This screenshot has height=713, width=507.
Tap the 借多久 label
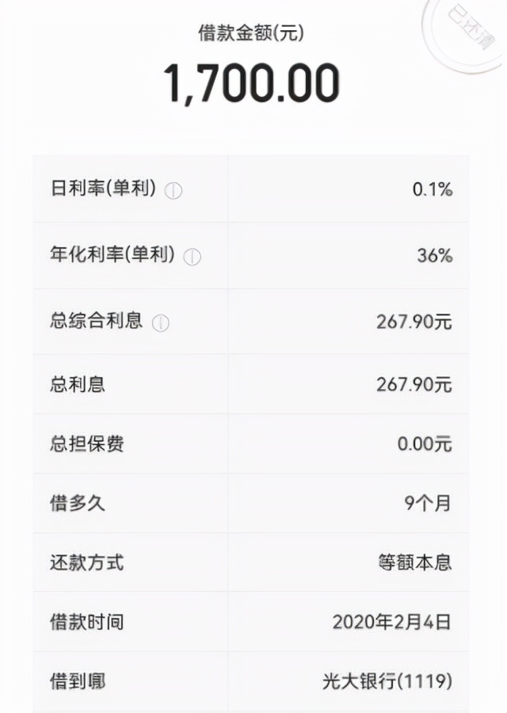[77, 503]
